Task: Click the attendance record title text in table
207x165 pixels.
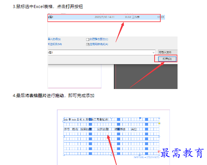Action: click(x=86, y=120)
